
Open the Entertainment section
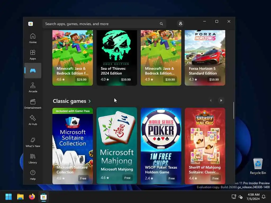click(x=33, y=104)
